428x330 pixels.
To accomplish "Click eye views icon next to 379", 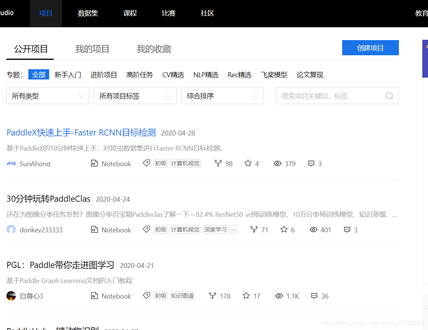I will 278,163.
